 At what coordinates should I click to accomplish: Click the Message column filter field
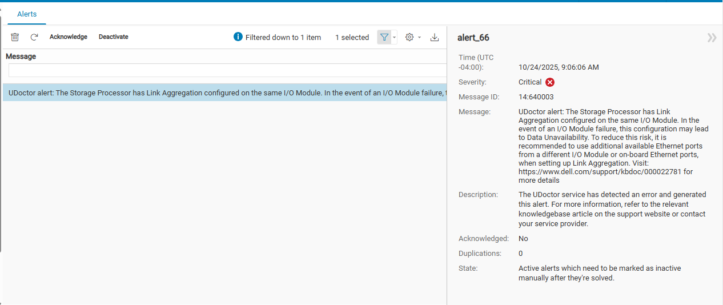(x=227, y=70)
